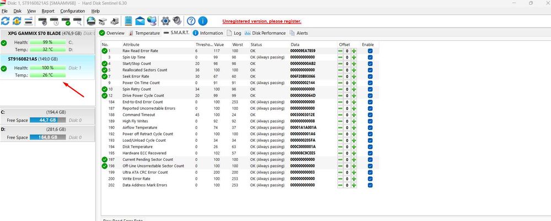The image size is (551, 221).
Task: Click the disk icon with magnifier
Action: 77,21
